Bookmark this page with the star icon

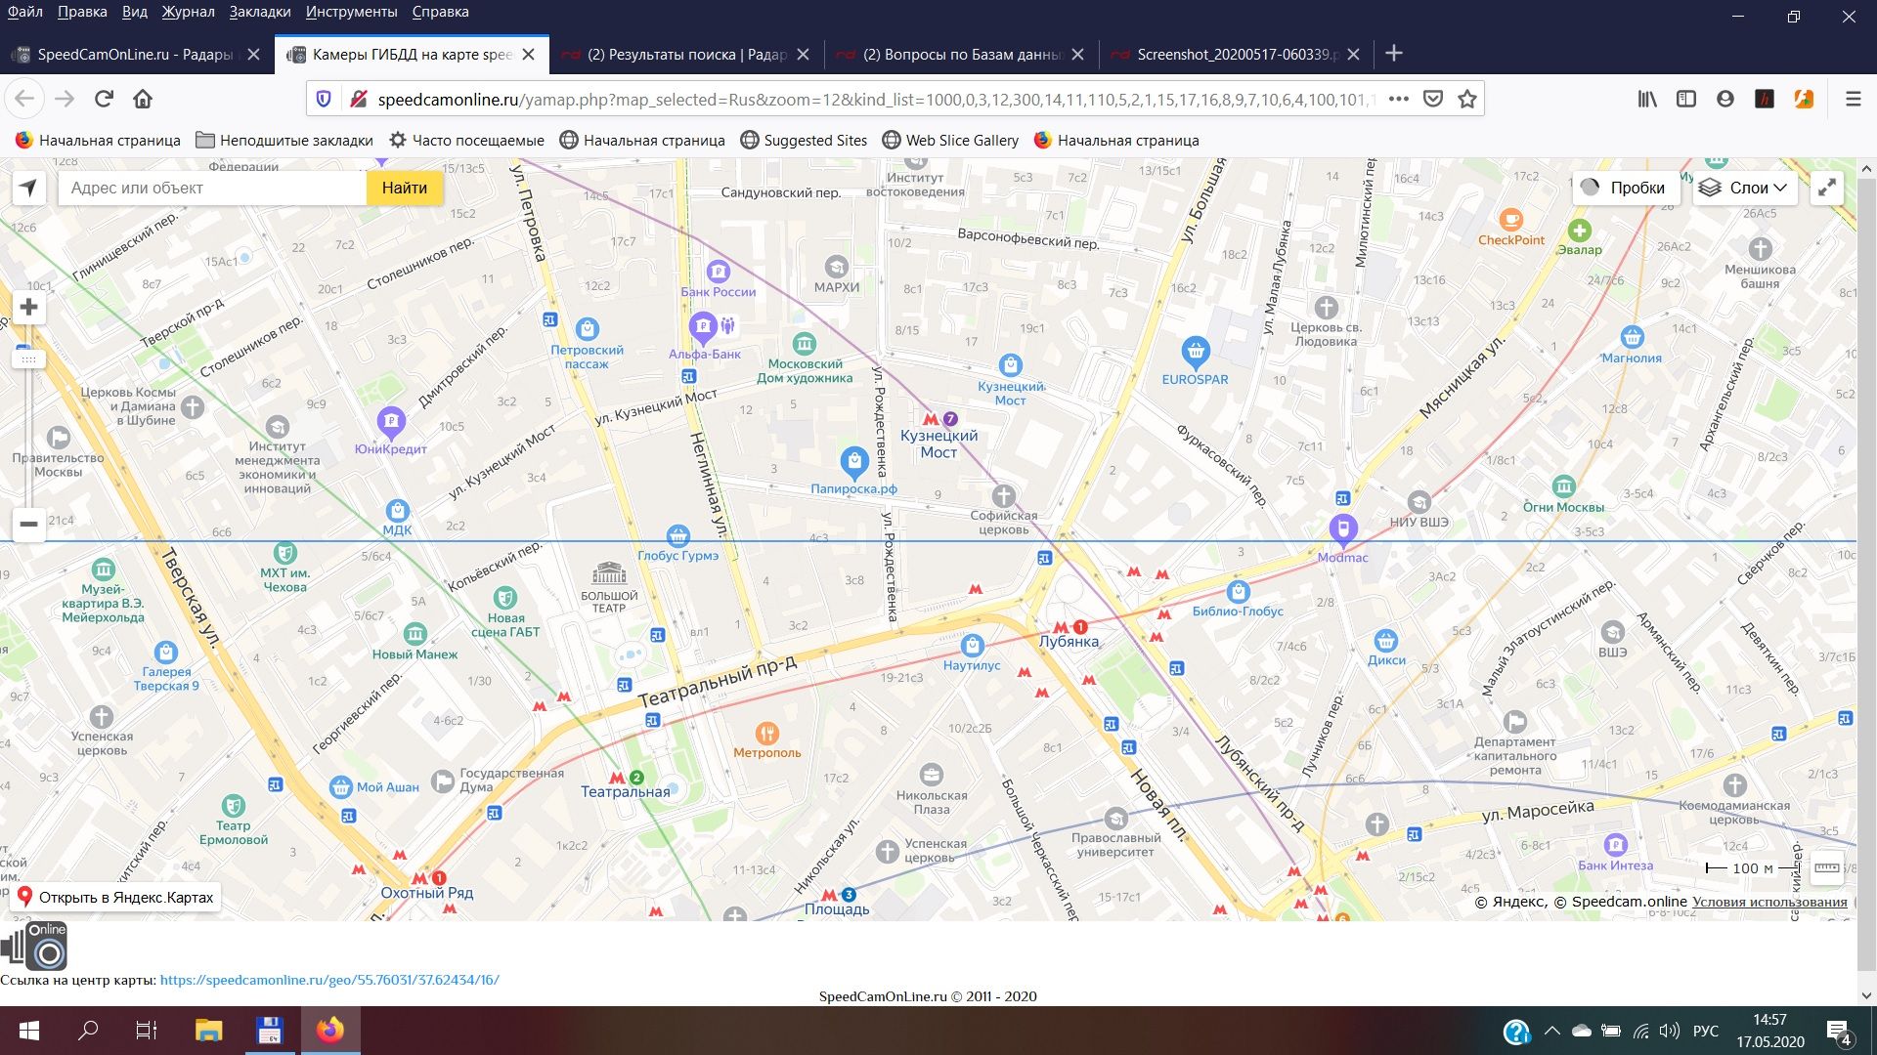tap(1466, 99)
